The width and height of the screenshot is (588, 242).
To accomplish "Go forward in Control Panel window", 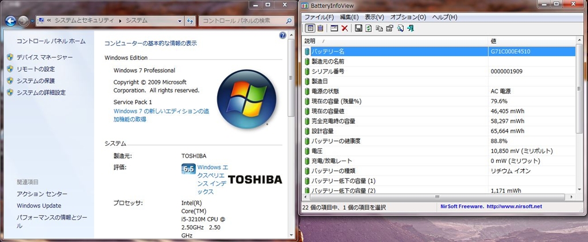I will point(23,21).
